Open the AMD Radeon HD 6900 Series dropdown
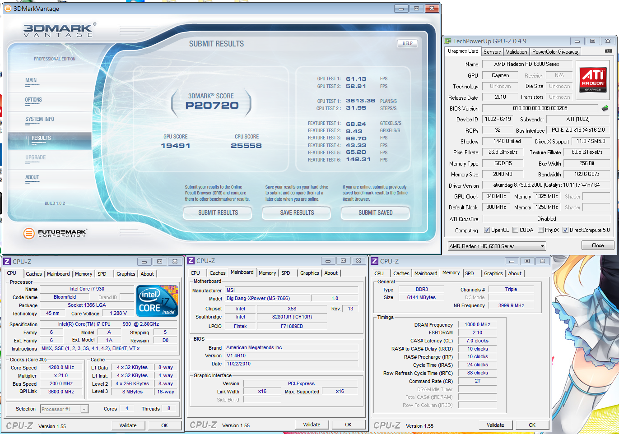 (497, 246)
